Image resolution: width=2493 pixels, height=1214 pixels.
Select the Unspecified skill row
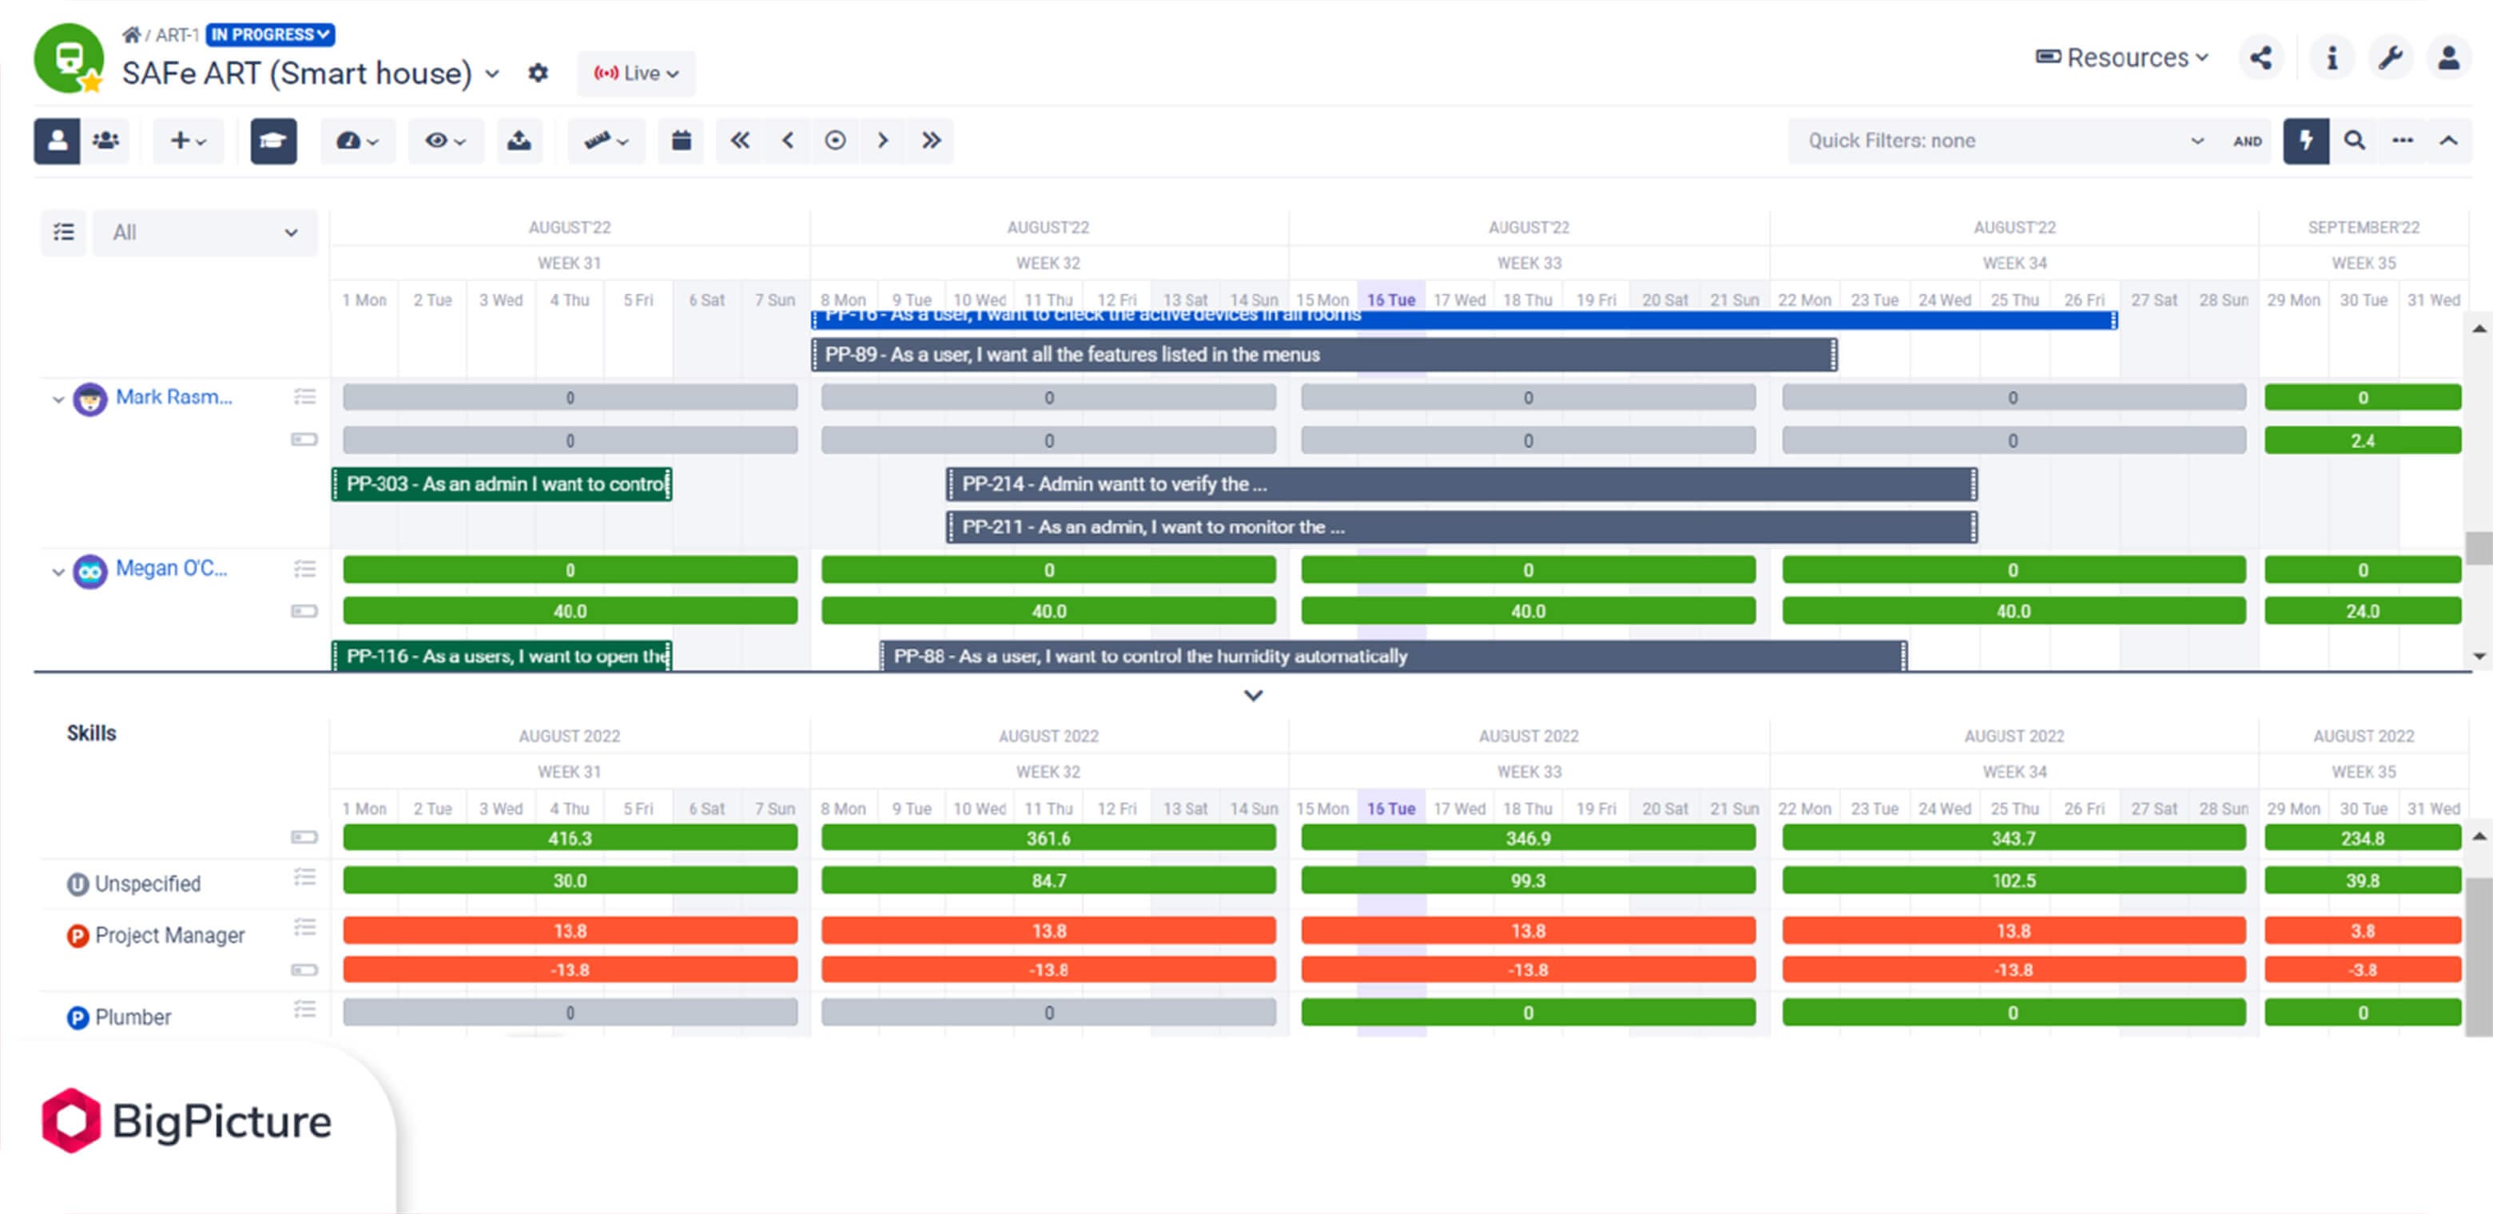(147, 884)
